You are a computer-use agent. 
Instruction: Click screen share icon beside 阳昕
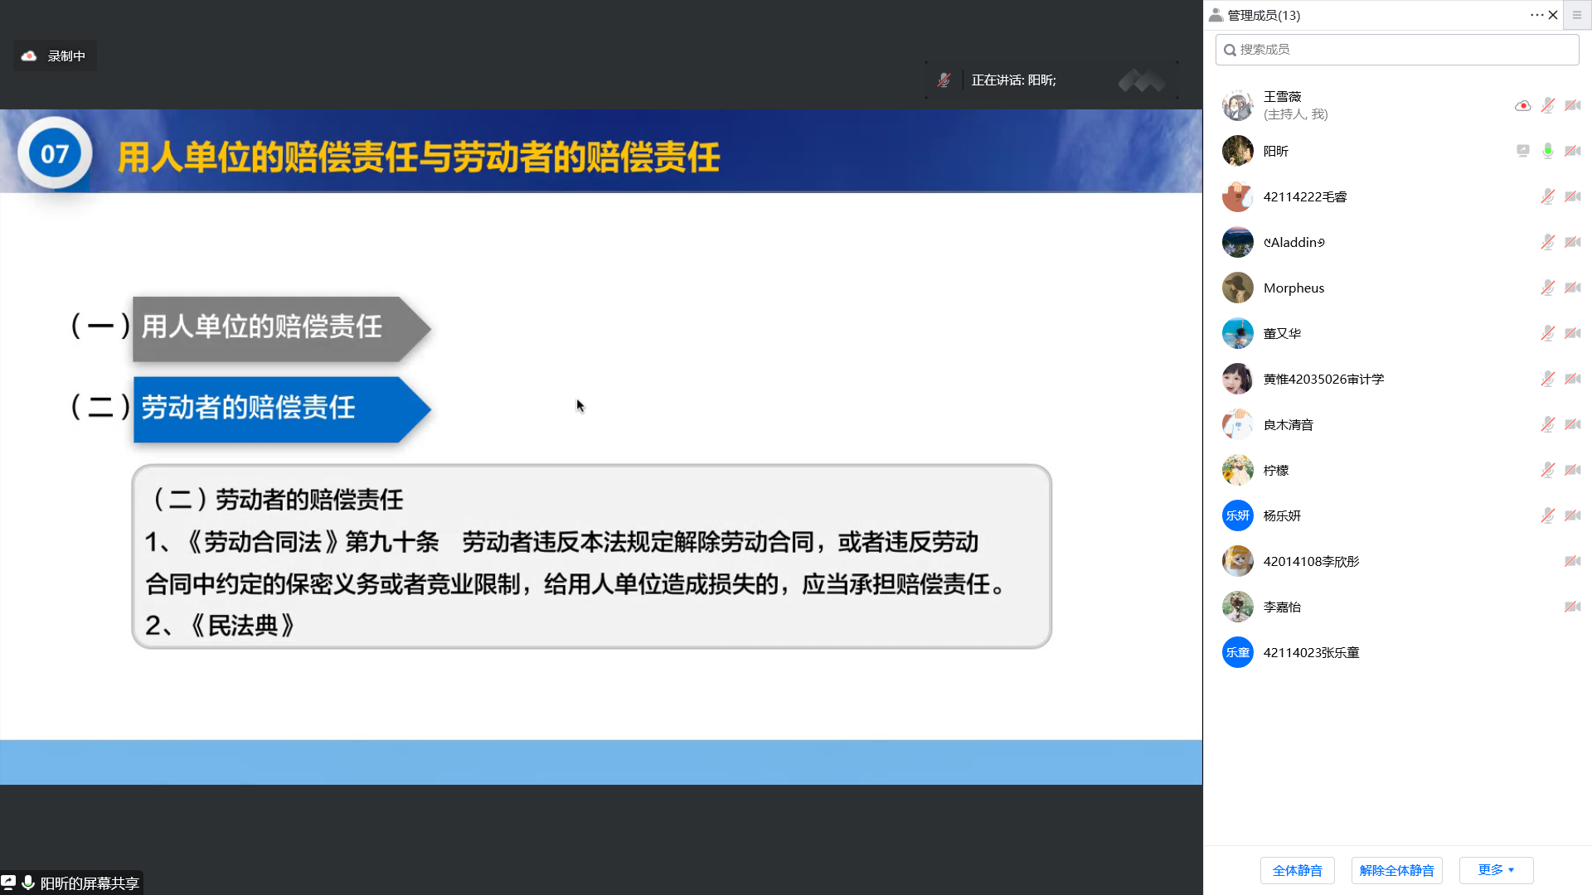(x=1522, y=151)
